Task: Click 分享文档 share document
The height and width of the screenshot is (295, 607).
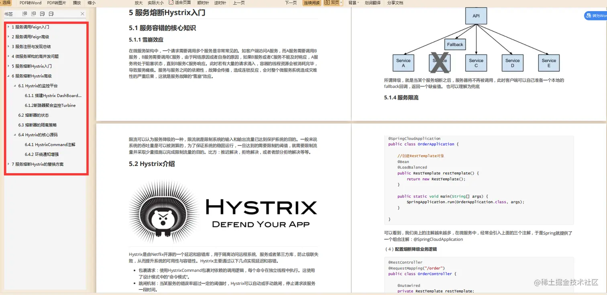Action: 395,3
